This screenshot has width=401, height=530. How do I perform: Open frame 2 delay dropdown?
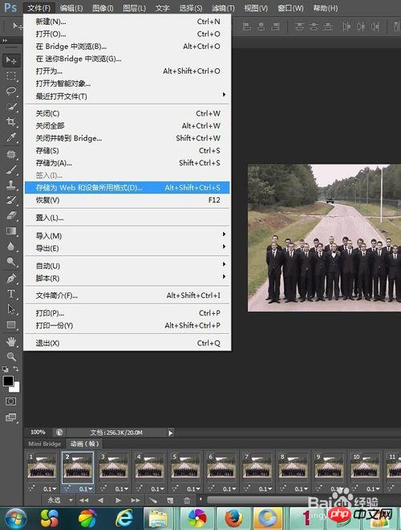coord(86,489)
